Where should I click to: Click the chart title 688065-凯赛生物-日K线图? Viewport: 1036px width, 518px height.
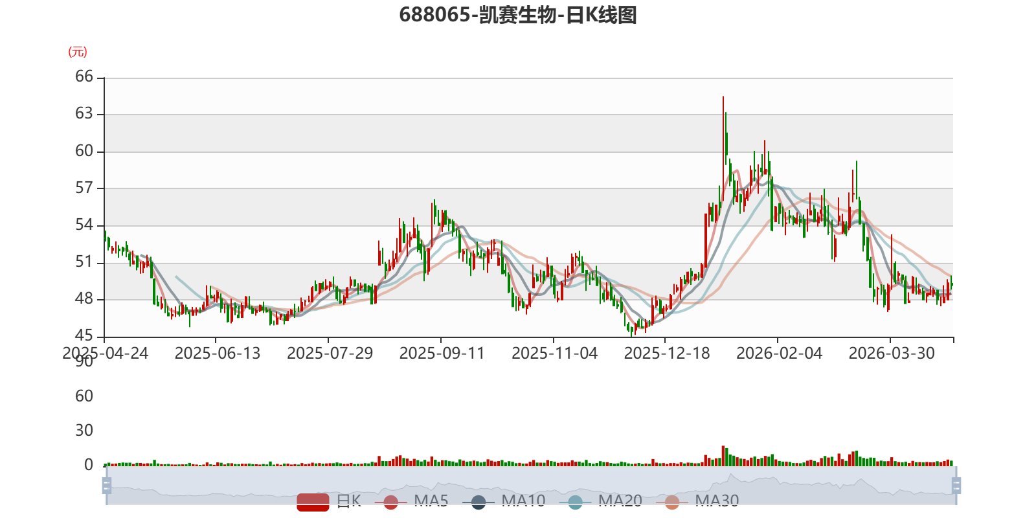tap(518, 15)
